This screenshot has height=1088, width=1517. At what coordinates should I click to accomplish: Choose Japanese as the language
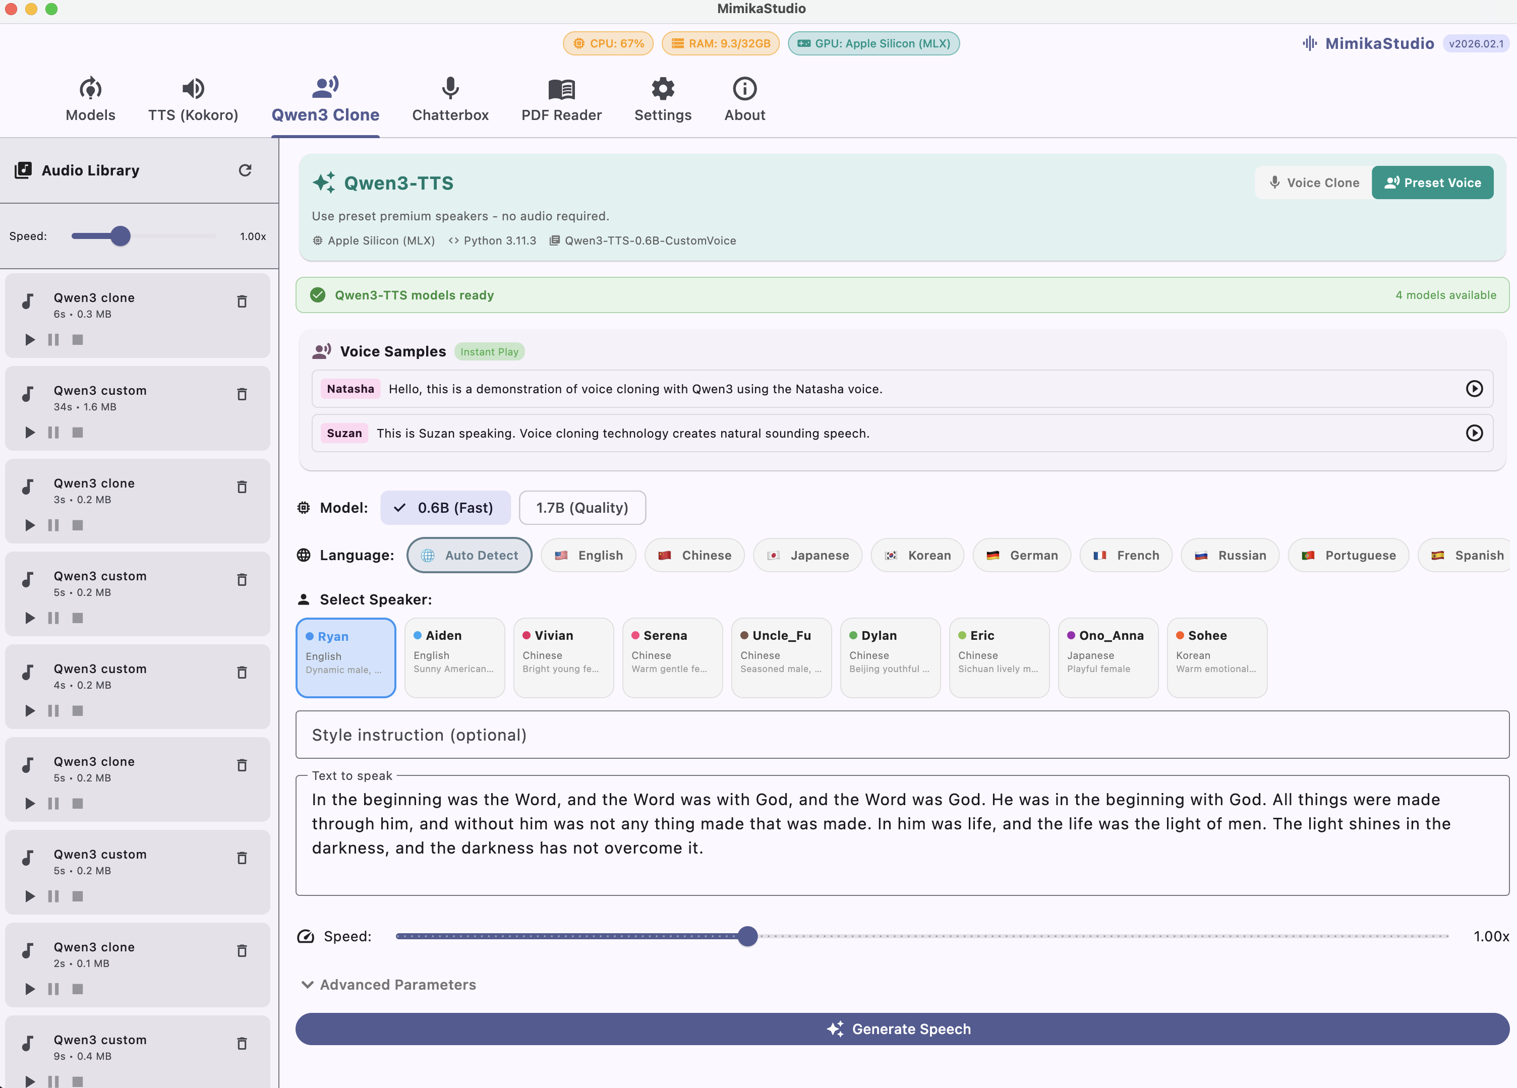point(807,556)
